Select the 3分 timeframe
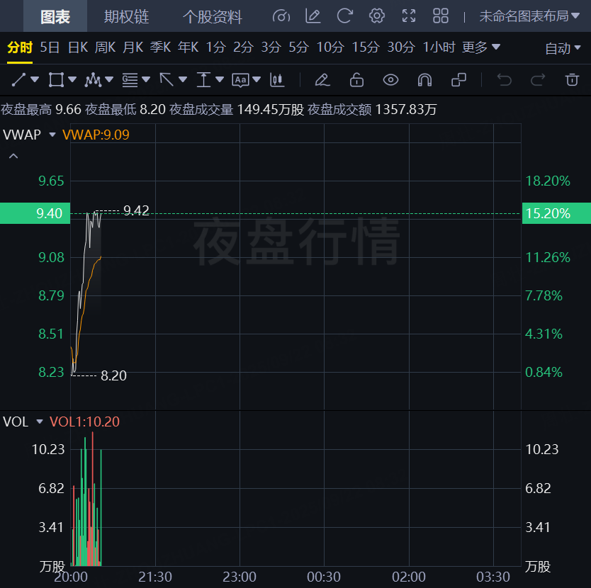Image resolution: width=591 pixels, height=588 pixels. point(271,47)
